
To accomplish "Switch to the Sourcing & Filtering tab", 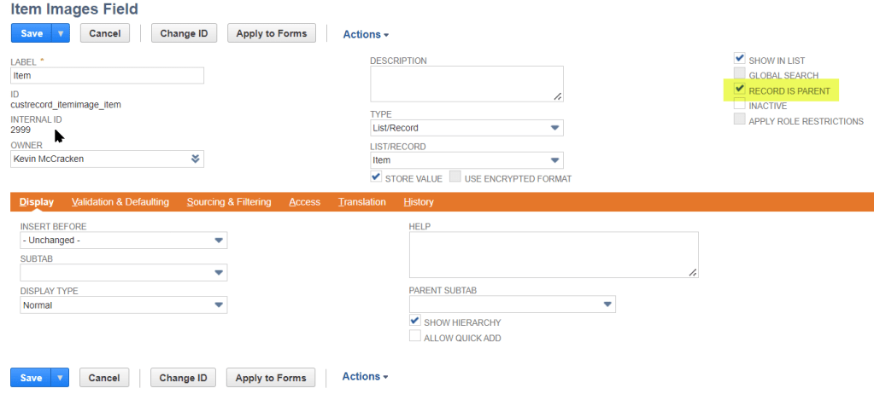I will pyautogui.click(x=229, y=202).
